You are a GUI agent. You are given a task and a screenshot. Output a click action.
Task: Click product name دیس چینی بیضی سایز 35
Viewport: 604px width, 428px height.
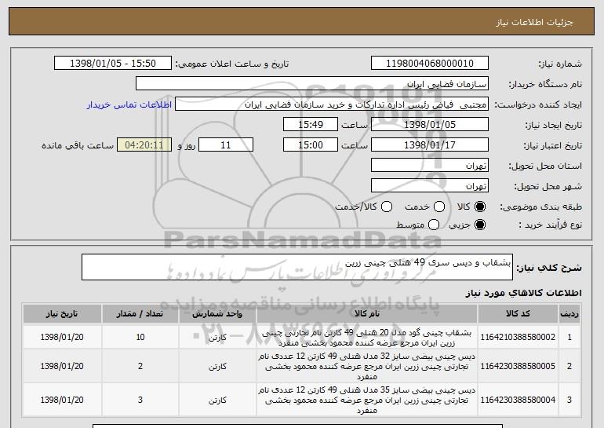pos(367,400)
